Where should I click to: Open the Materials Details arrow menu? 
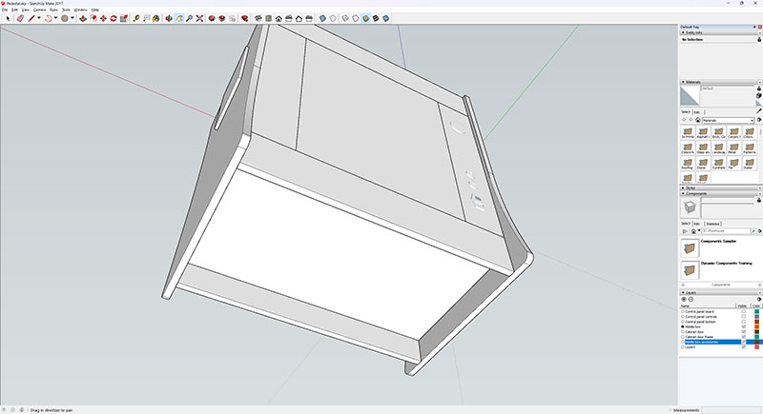(x=759, y=120)
